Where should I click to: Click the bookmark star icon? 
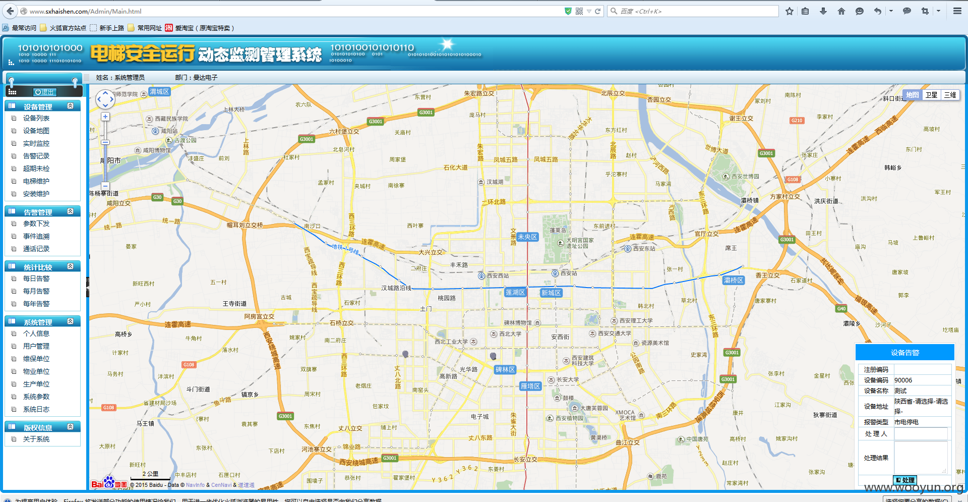pyautogui.click(x=790, y=11)
